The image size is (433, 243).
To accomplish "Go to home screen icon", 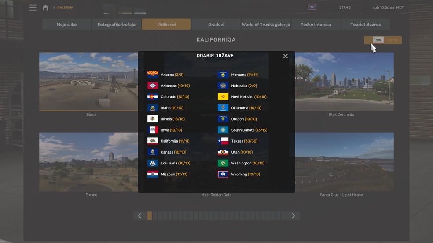I will click(45, 7).
